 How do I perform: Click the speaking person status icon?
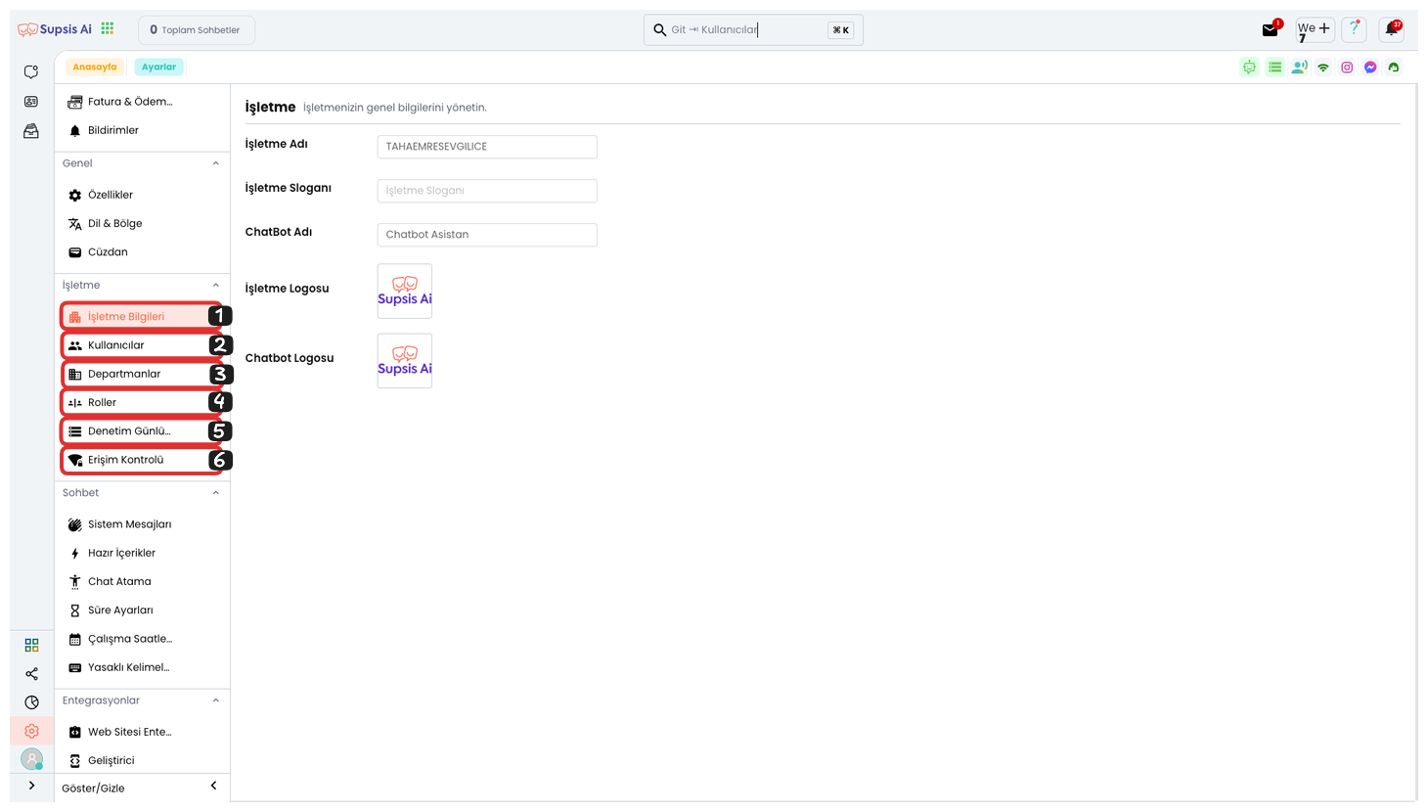tap(1299, 68)
